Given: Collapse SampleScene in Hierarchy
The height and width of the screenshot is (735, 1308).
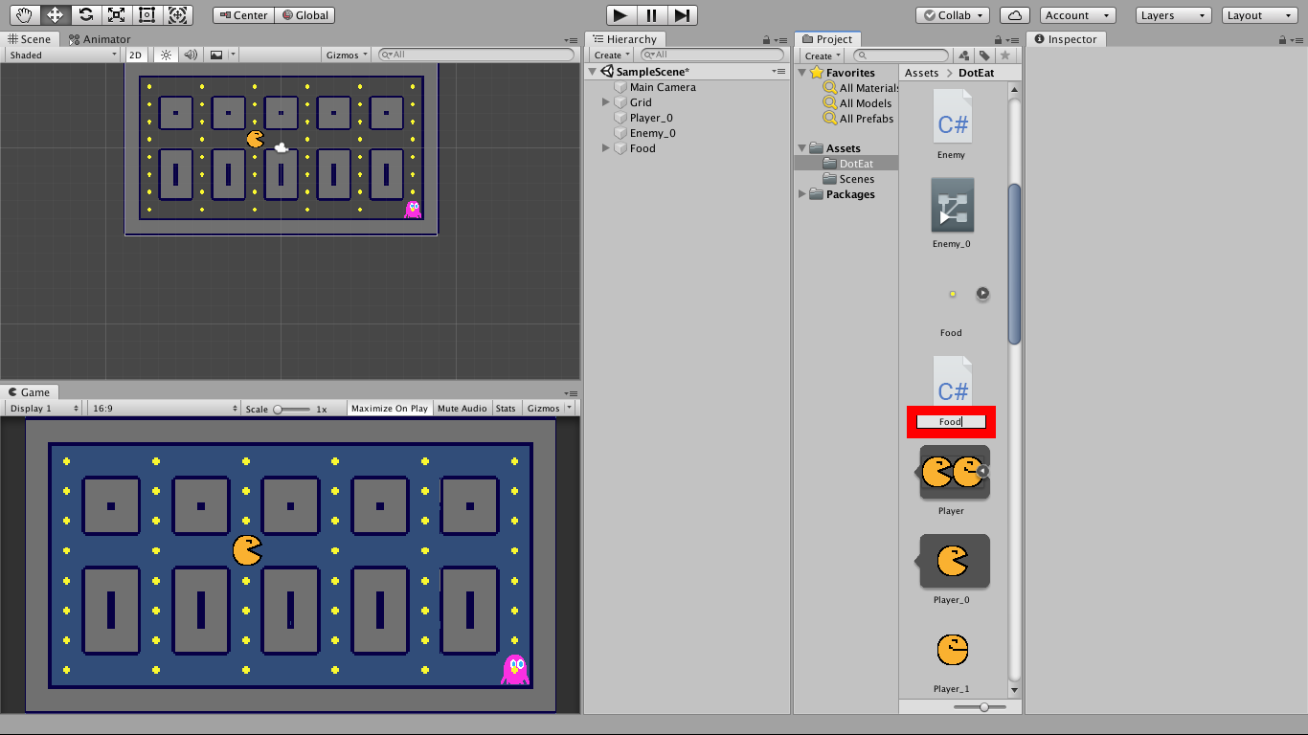Looking at the screenshot, I should [x=593, y=72].
